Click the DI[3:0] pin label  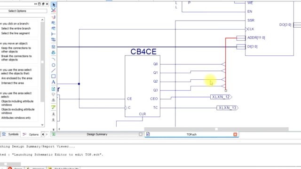click(252, 46)
